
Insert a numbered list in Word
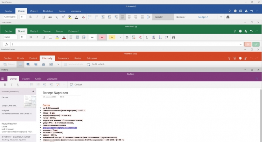click(x=97, y=17)
